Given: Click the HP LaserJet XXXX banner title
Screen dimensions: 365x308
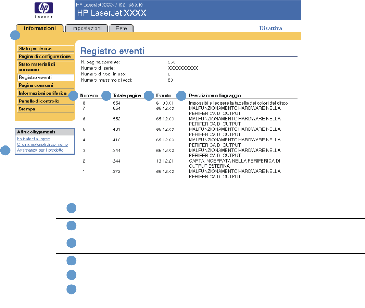Looking at the screenshot, I should (x=111, y=13).
